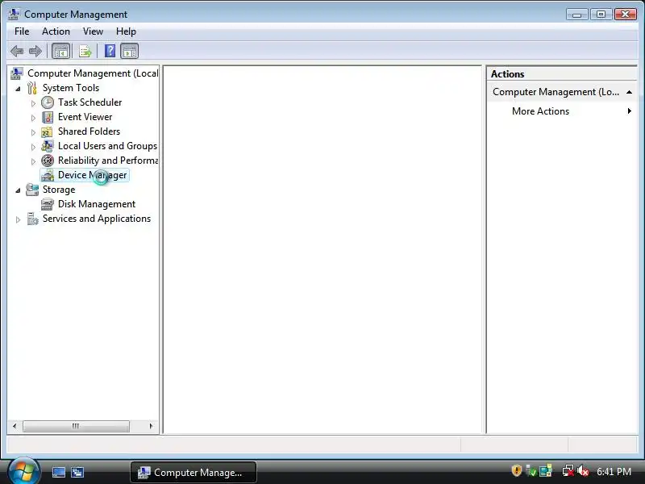
Task: Select Local Users and Groups label
Action: coord(107,146)
